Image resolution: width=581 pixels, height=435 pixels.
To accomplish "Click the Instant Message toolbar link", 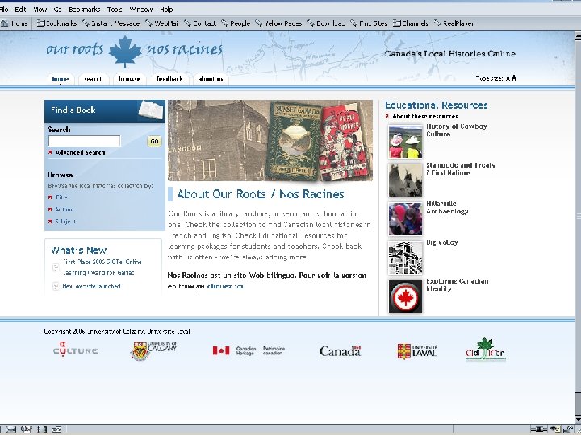I will [x=111, y=23].
